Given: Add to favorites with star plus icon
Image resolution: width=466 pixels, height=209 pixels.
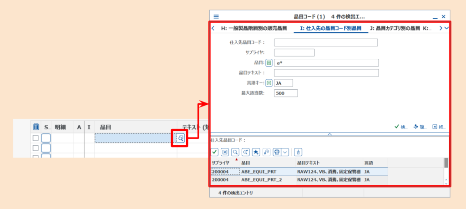Looking at the screenshot, I should coord(256,152).
